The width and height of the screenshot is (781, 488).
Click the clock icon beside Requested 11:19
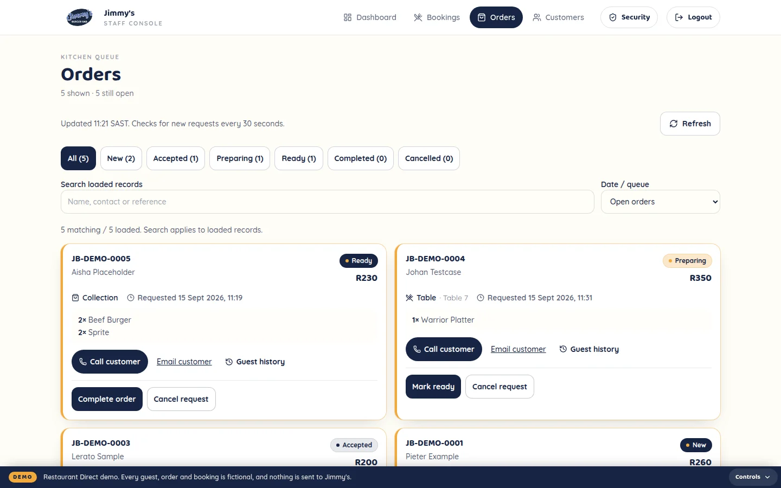click(x=131, y=298)
